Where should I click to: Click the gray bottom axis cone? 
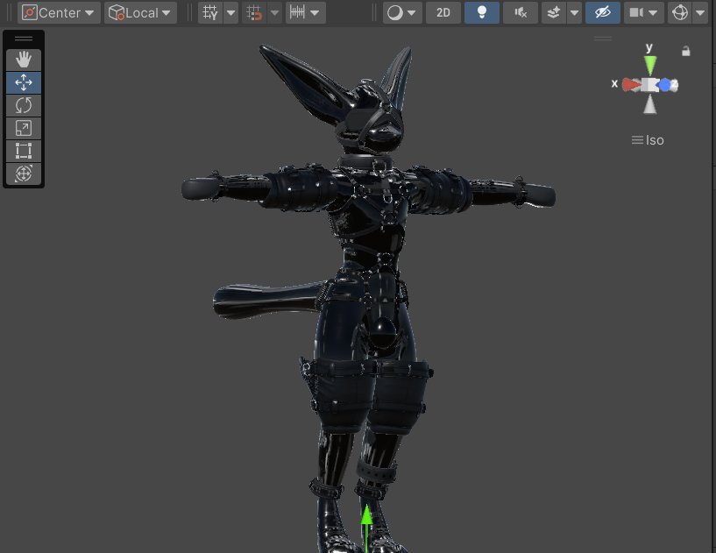(x=650, y=104)
